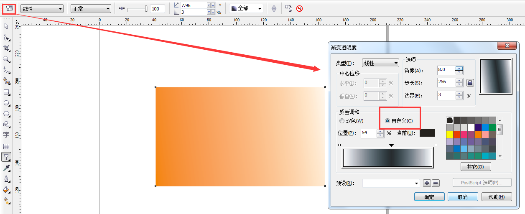Click the Clear transparency icon
Image resolution: width=525 pixels, height=214 pixels.
299,8
